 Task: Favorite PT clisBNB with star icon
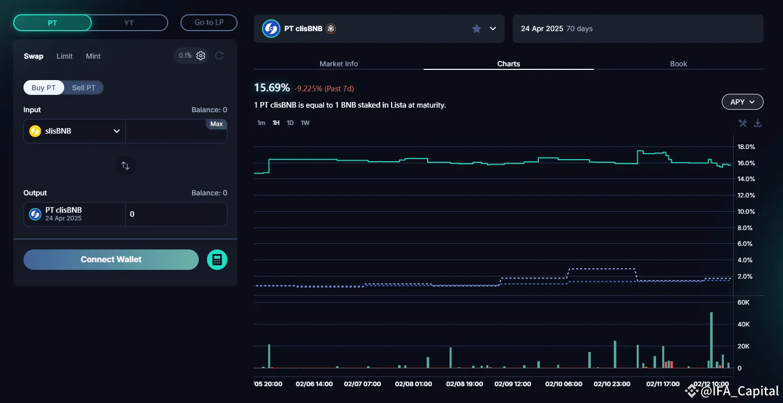click(476, 29)
